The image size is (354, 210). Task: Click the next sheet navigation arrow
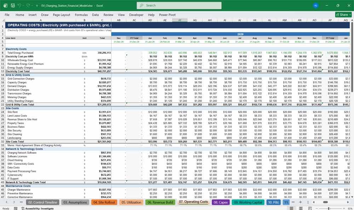coord(14,202)
